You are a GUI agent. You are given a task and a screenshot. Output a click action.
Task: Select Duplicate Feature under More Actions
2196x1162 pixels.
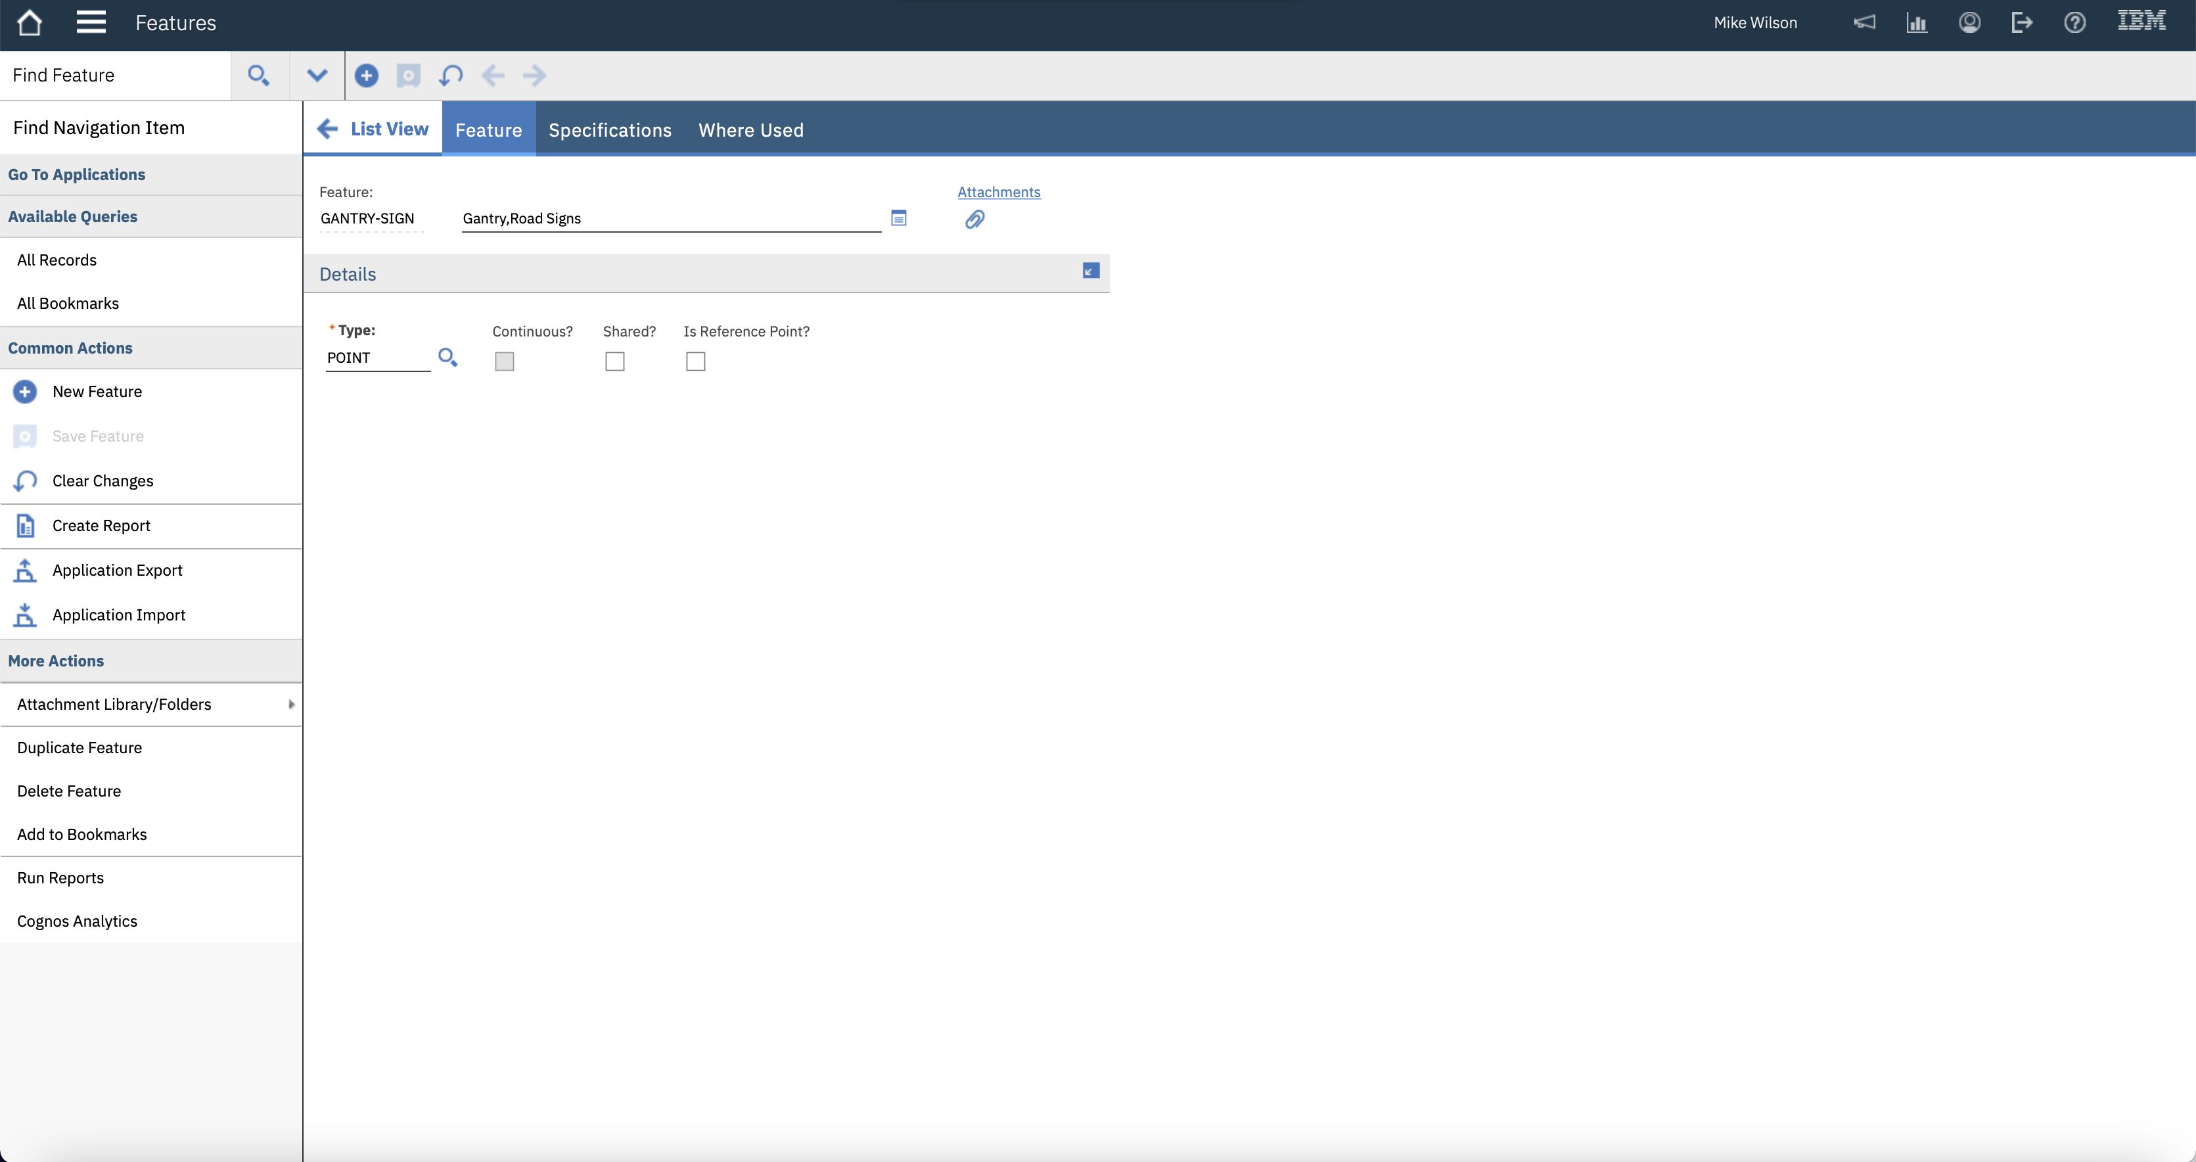coord(80,748)
